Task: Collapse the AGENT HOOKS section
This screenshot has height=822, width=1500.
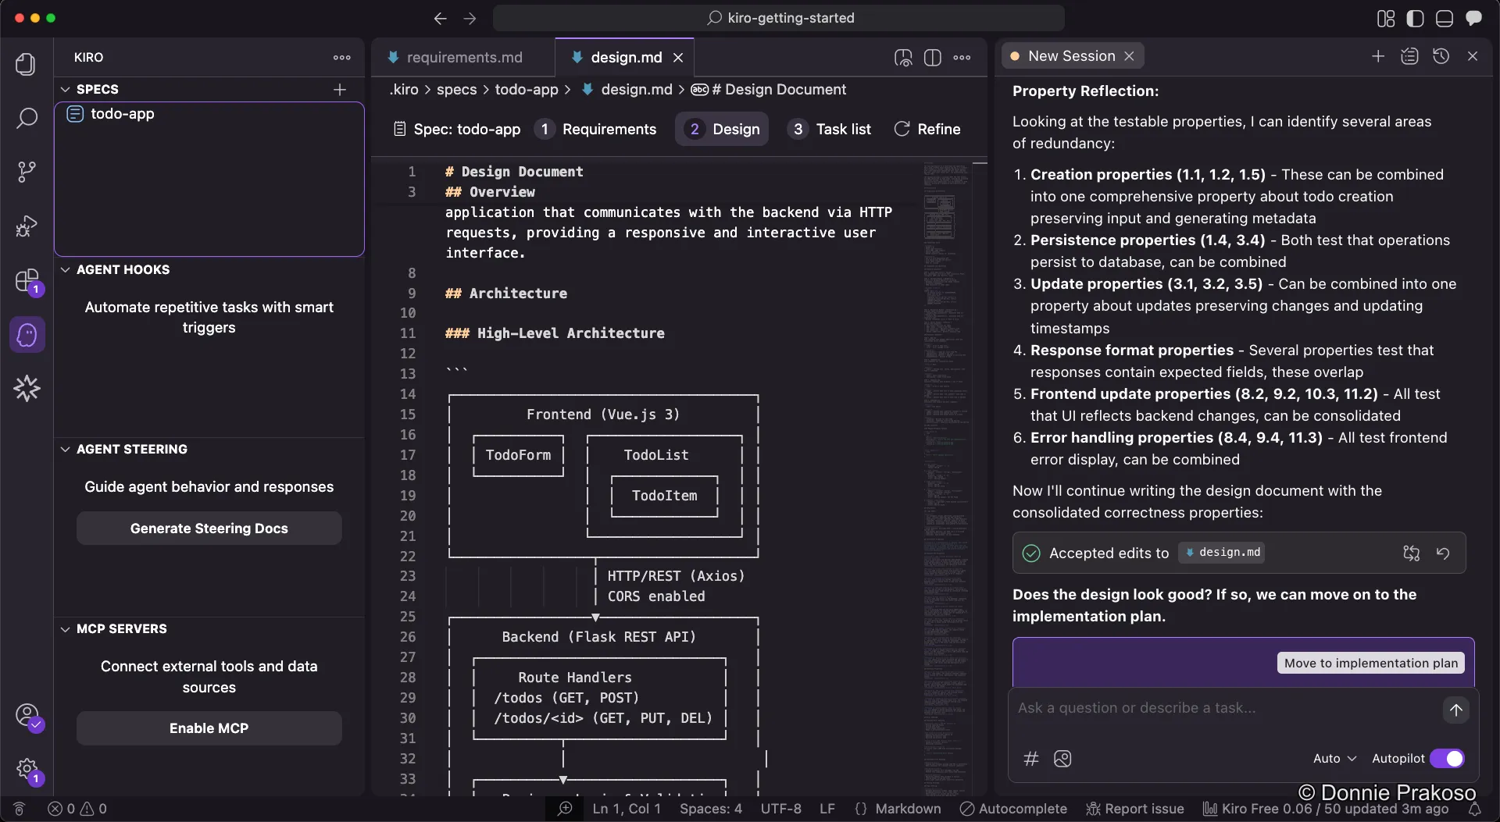Action: point(66,269)
